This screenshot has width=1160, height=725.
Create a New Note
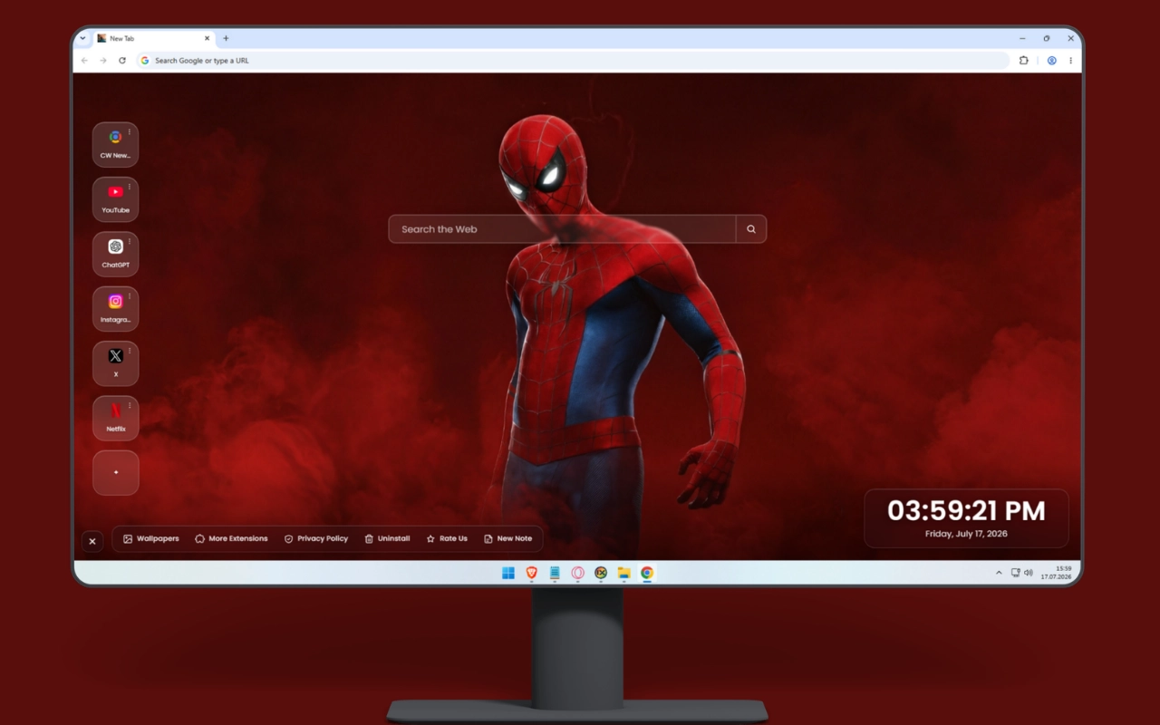click(x=508, y=538)
